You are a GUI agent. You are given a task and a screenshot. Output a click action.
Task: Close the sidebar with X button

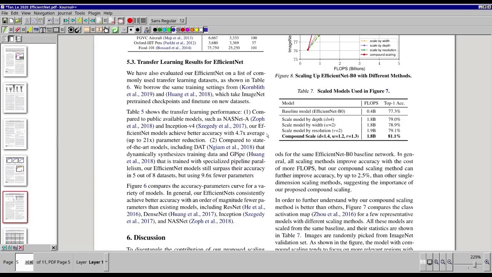[x=53, y=248]
